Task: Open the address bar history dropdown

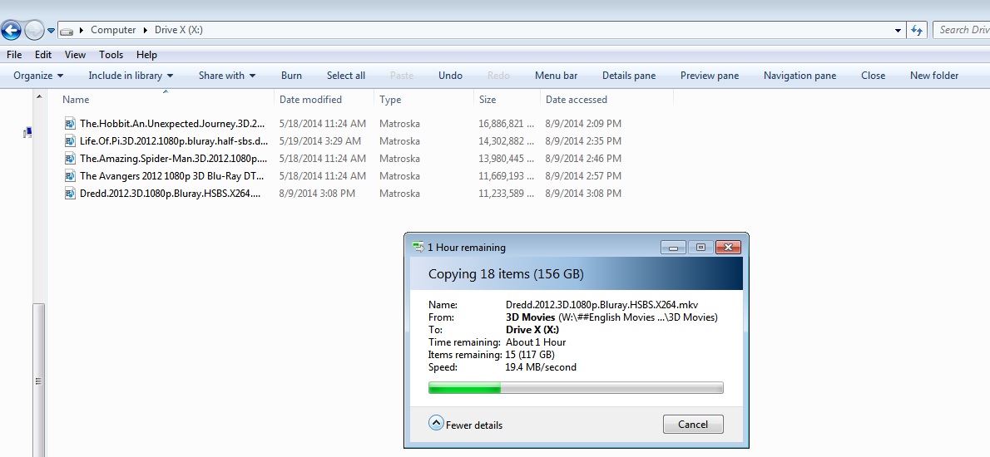Action: [898, 30]
